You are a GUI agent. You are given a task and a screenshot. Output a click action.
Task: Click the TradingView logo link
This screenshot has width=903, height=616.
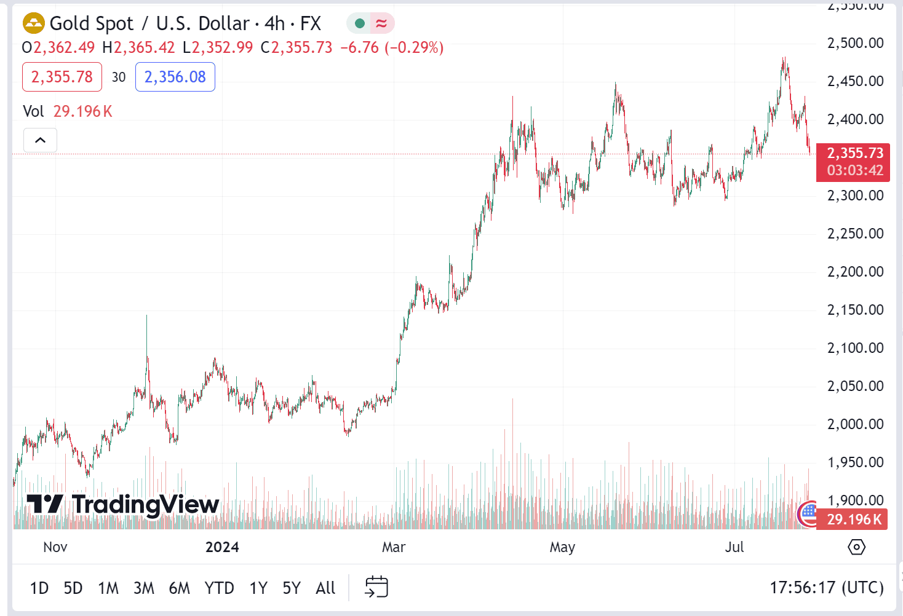(122, 504)
